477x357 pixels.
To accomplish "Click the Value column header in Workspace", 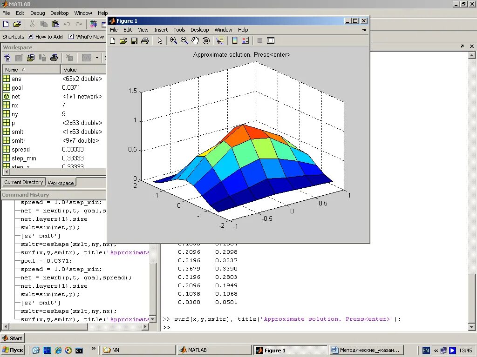I will [83, 70].
